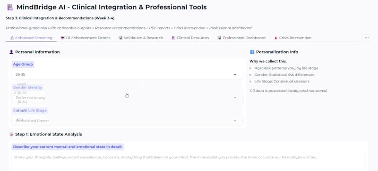Viewport: 378px width, 171px height.
Task: Switch to AI Enhancement Details tab
Action: 86,38
